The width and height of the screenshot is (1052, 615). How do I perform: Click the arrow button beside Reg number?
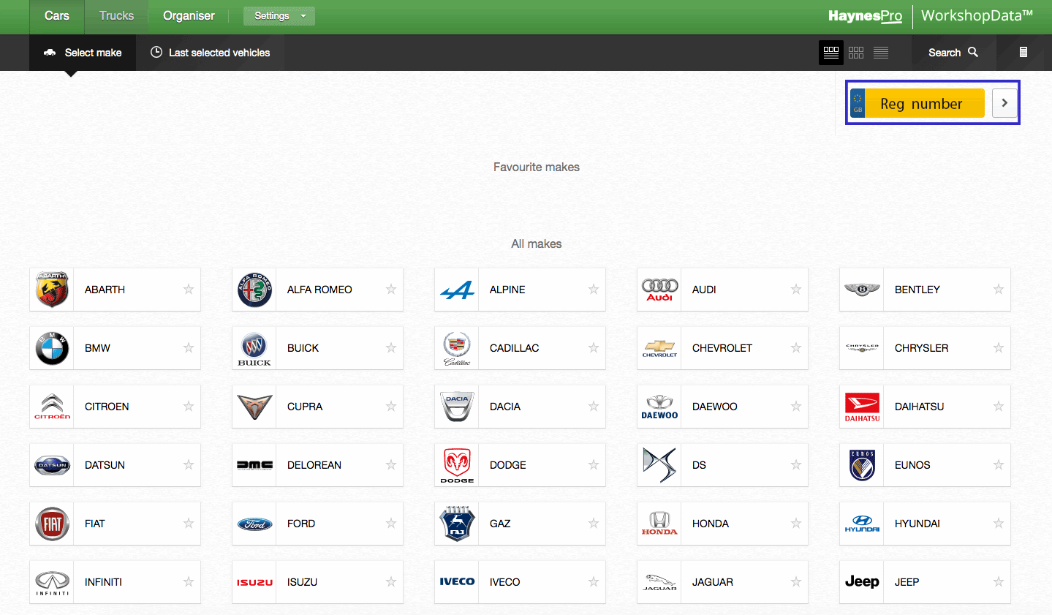(1004, 103)
